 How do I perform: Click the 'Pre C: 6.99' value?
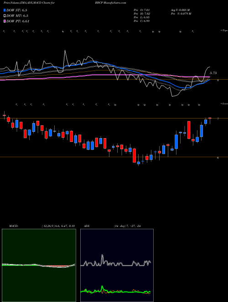pyautogui.click(x=142, y=21)
